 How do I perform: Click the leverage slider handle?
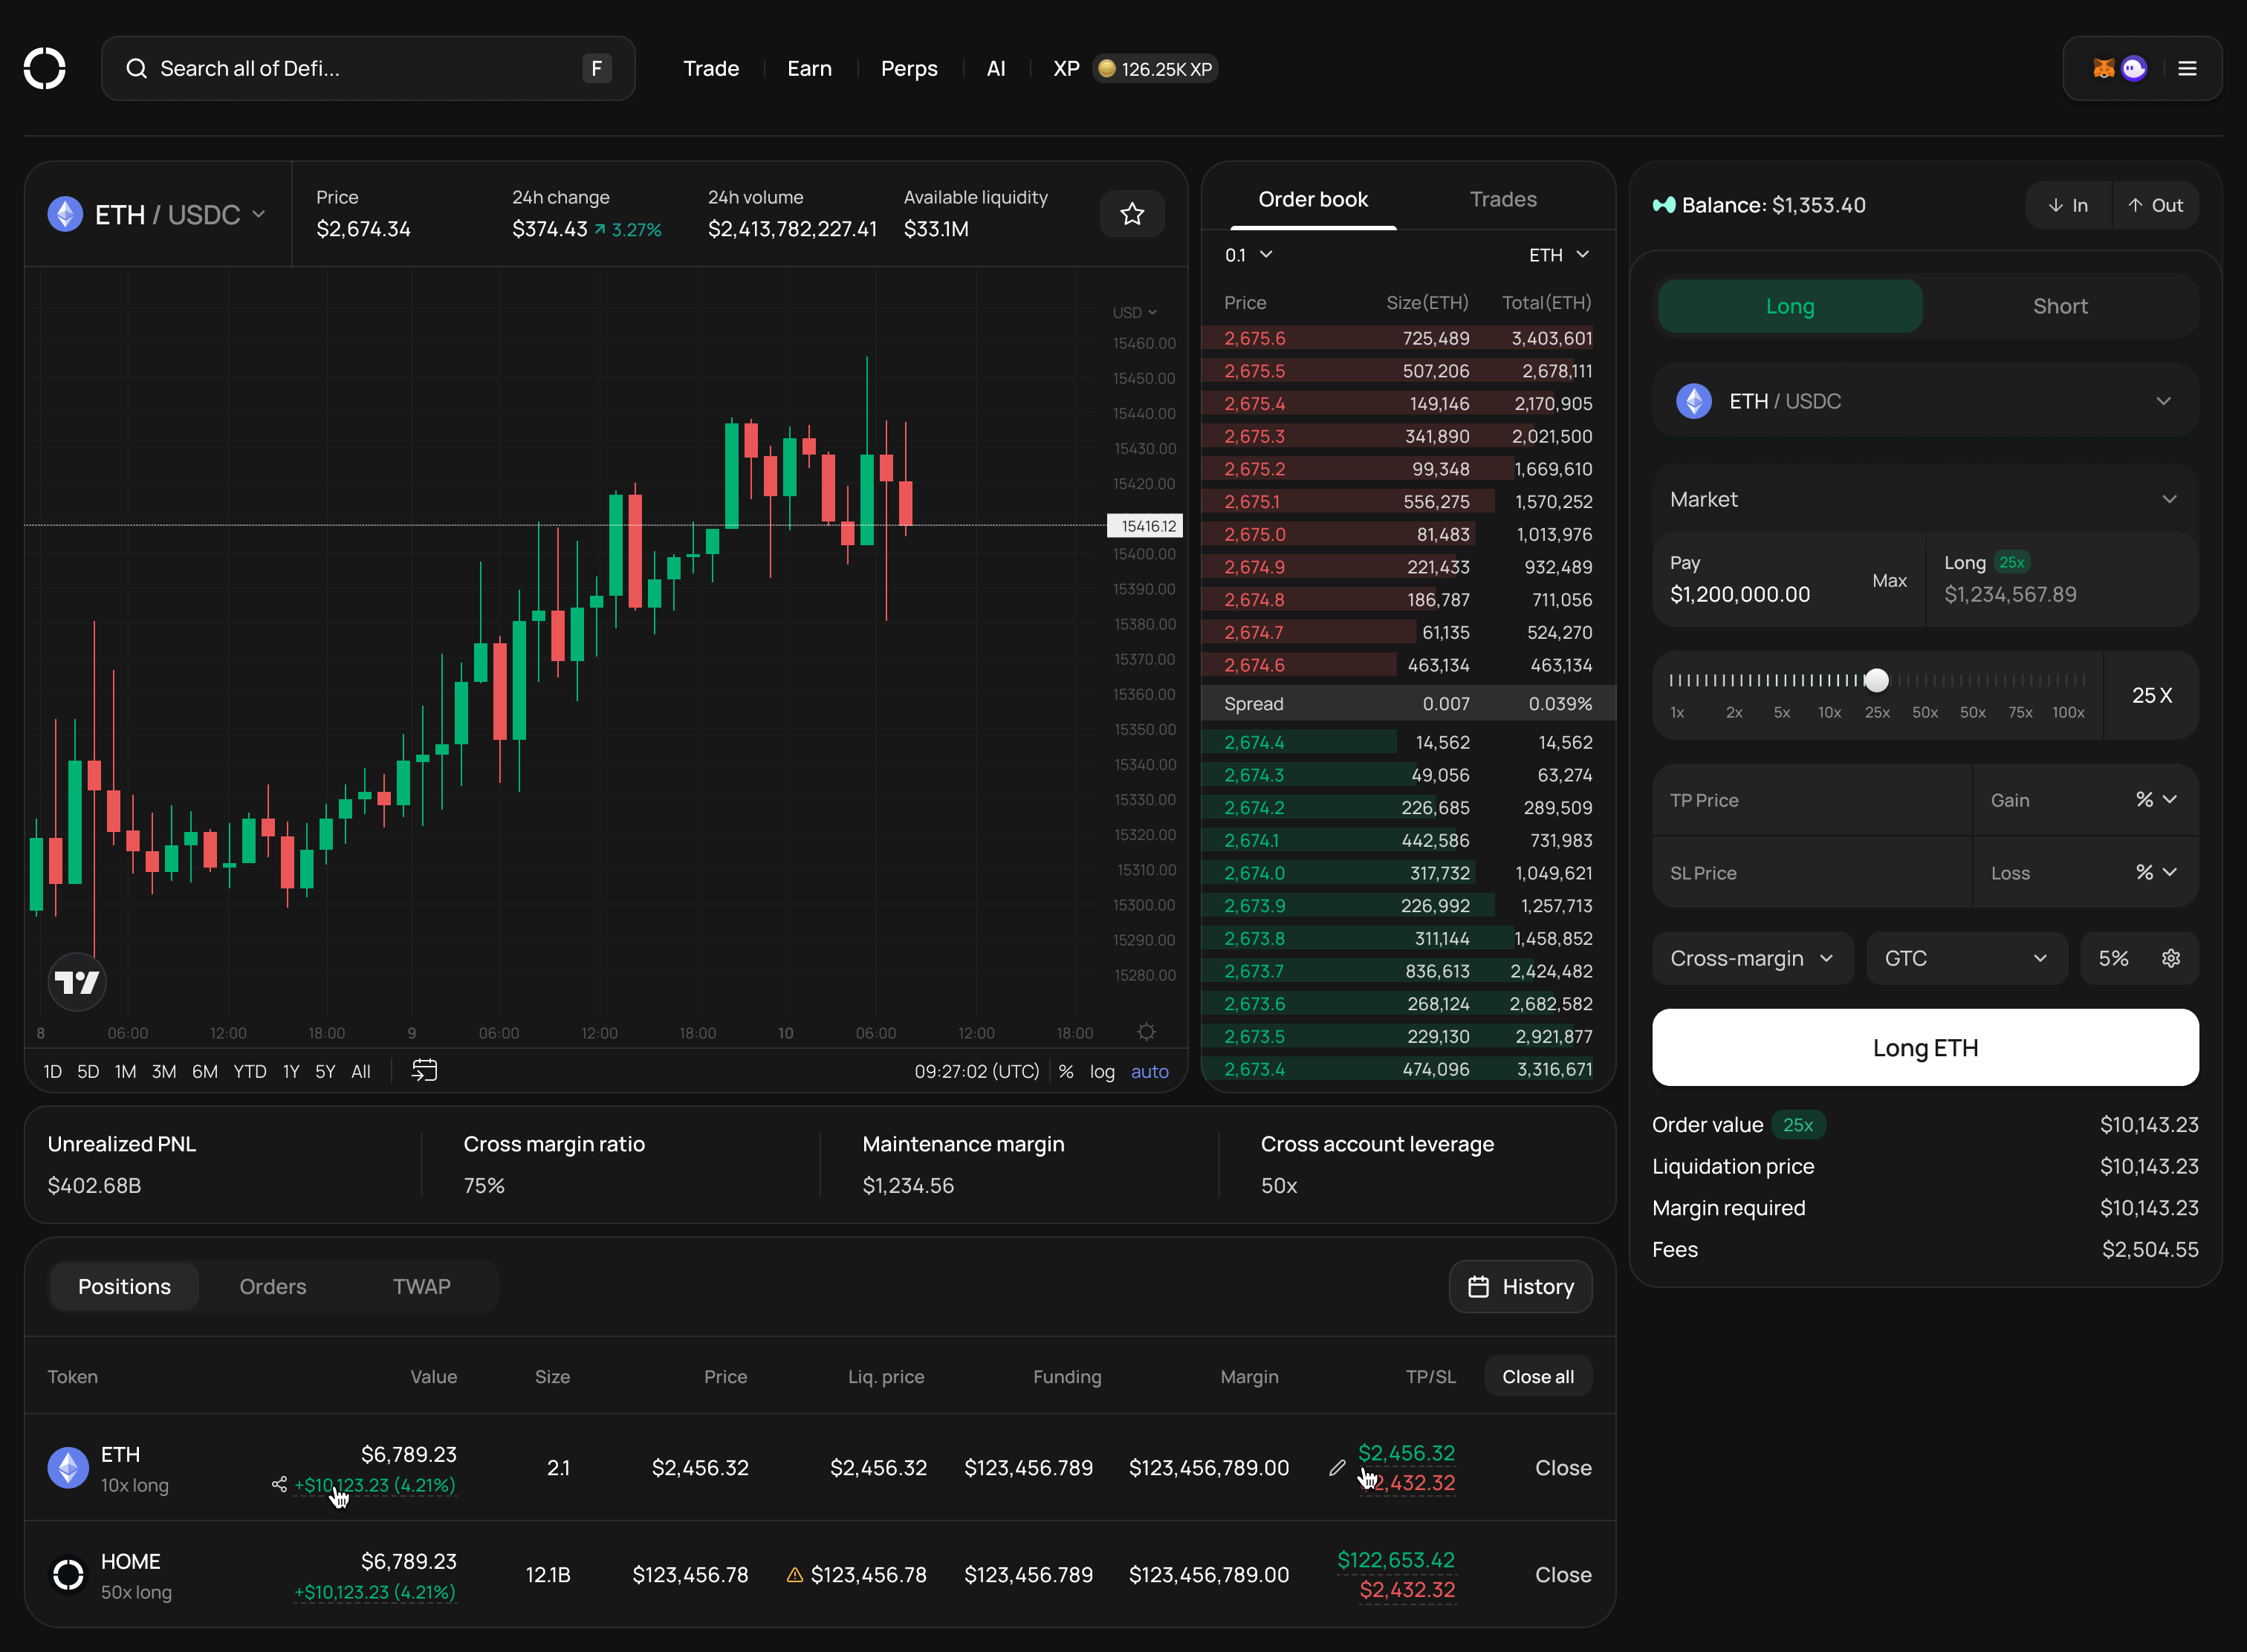point(1875,681)
